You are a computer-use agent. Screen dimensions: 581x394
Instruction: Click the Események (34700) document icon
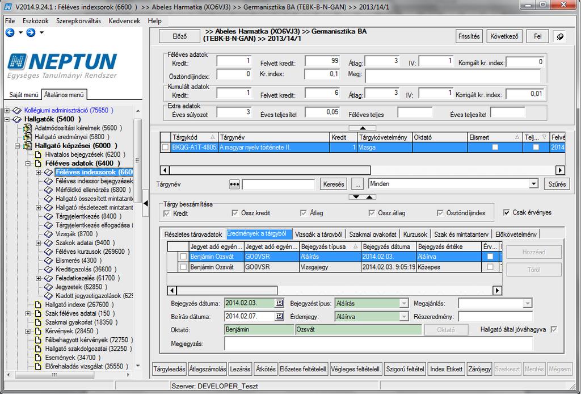[x=38, y=358]
